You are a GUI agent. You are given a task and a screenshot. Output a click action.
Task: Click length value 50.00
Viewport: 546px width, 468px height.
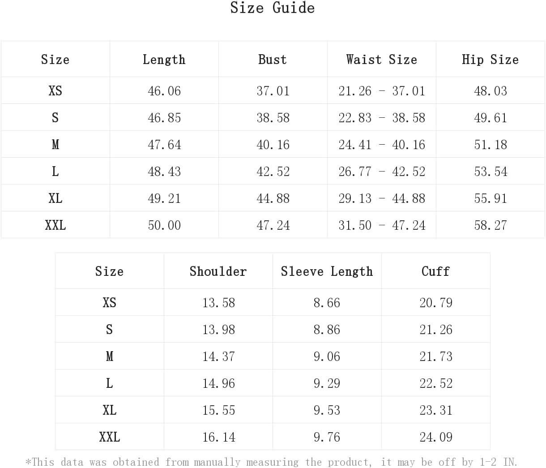pyautogui.click(x=164, y=225)
